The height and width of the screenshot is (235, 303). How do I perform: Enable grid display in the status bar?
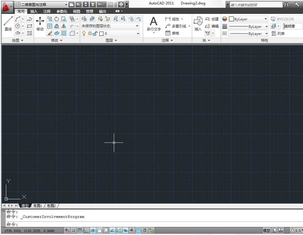(80, 230)
